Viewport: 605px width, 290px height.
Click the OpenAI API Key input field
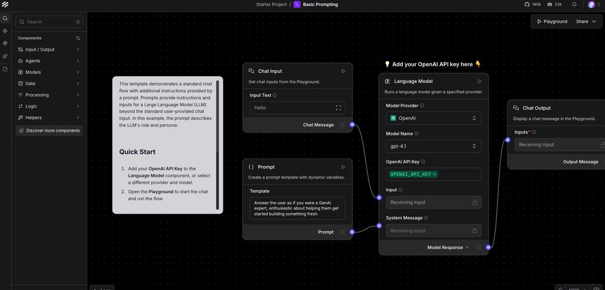pos(434,175)
